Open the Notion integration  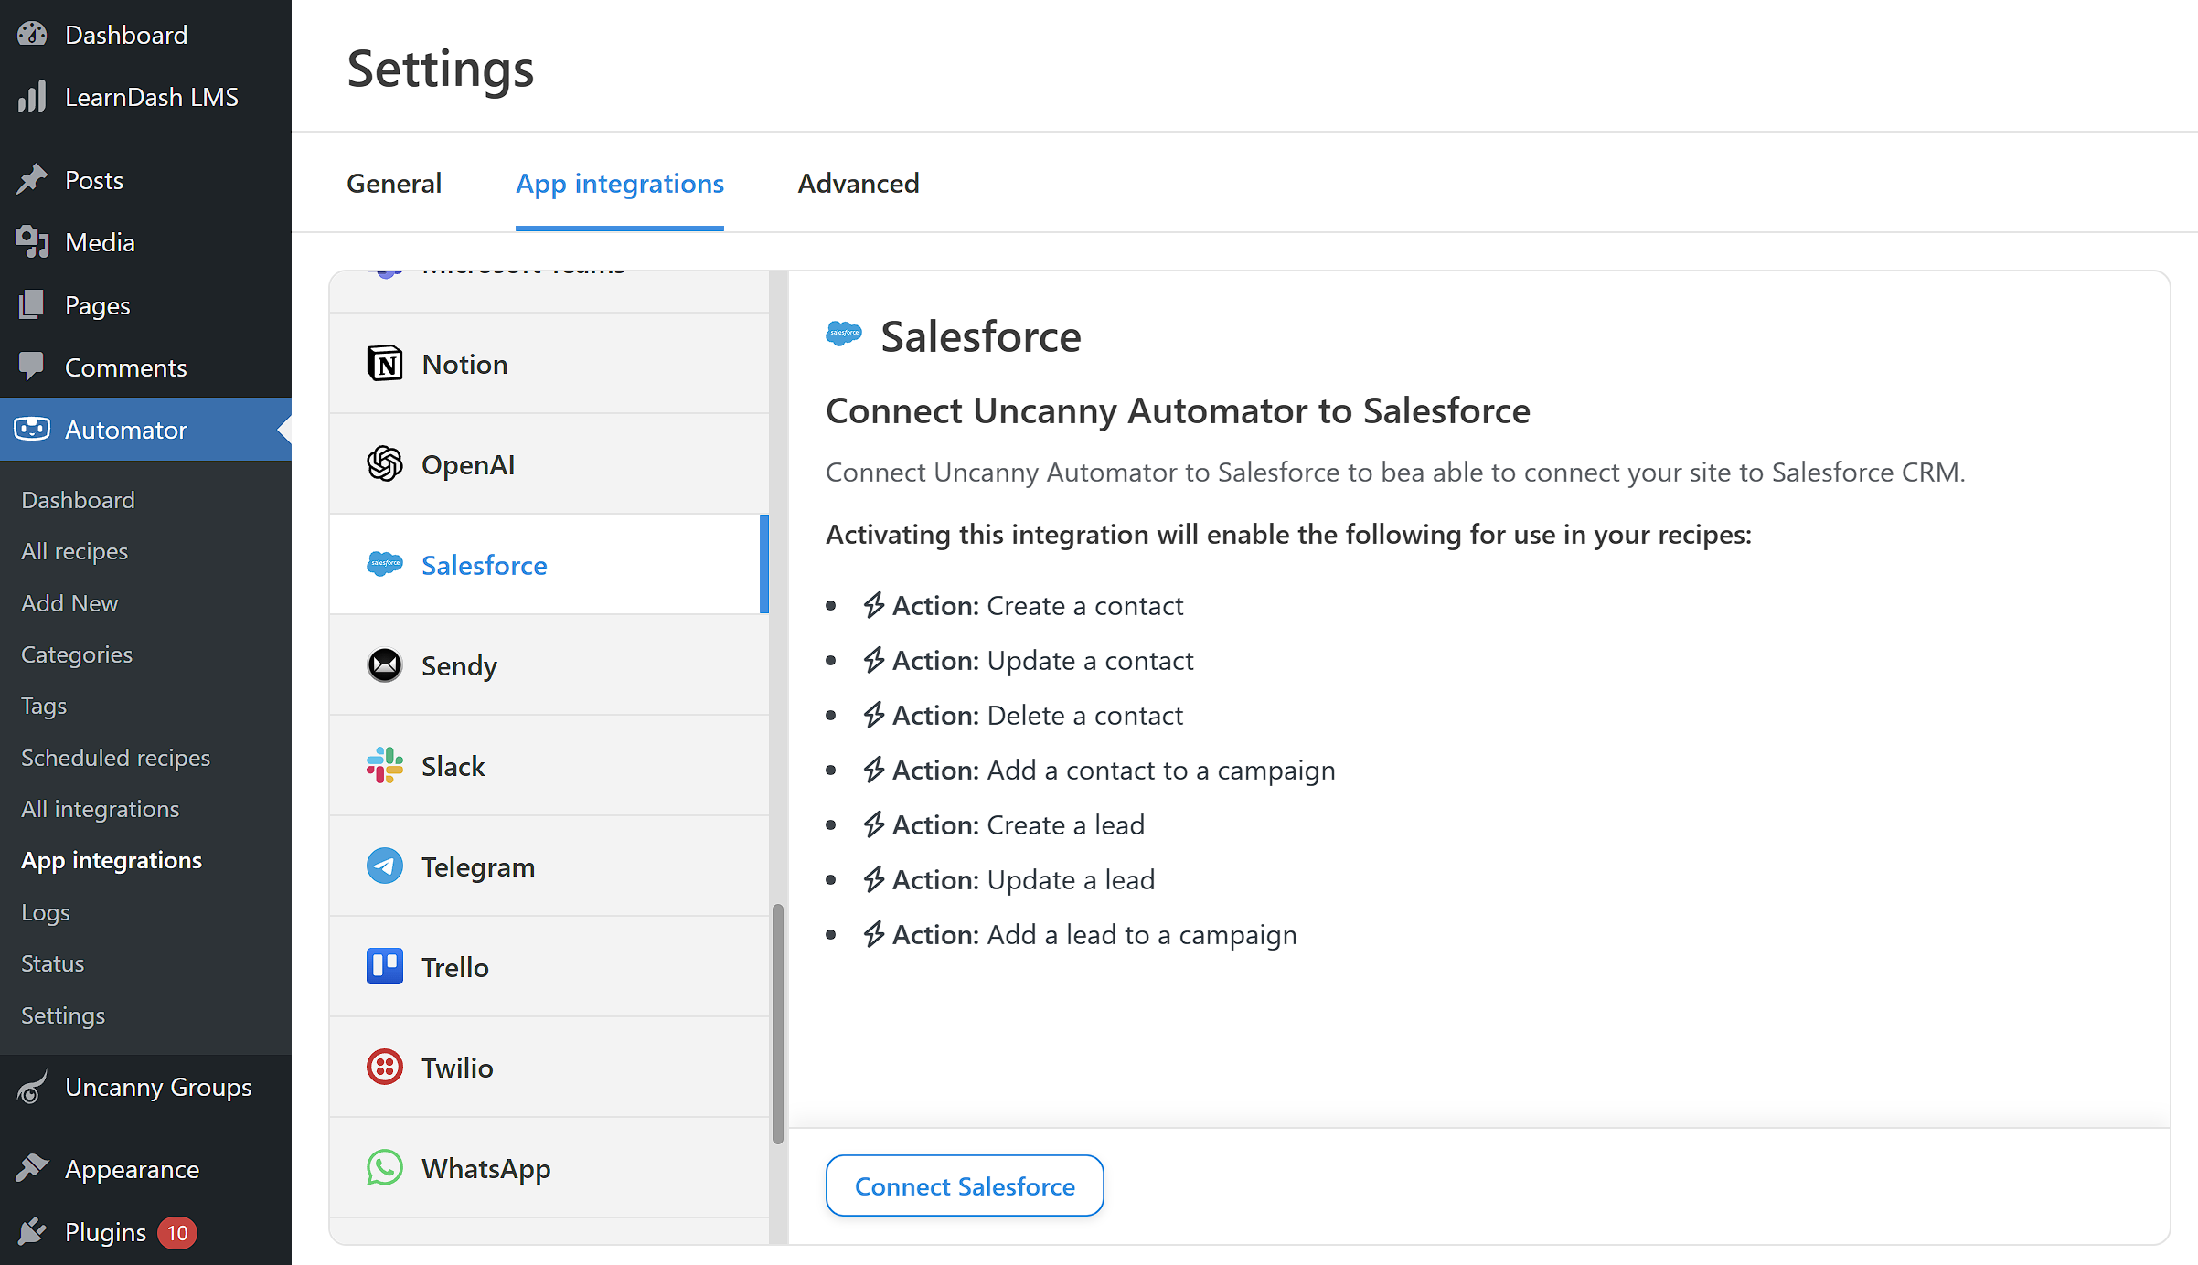click(549, 364)
